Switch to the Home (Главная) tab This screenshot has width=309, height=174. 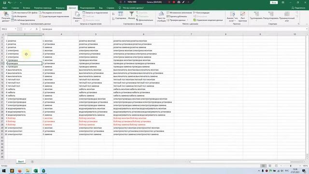[15, 8]
